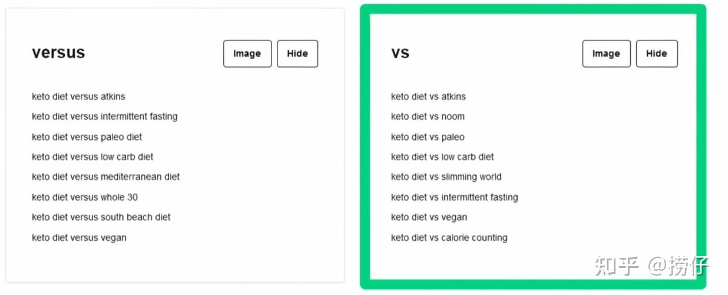
Task: Open 'keto diet versus south beach diet'
Action: [x=101, y=217]
